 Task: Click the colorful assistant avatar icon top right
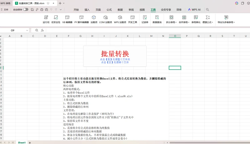click(237, 3)
